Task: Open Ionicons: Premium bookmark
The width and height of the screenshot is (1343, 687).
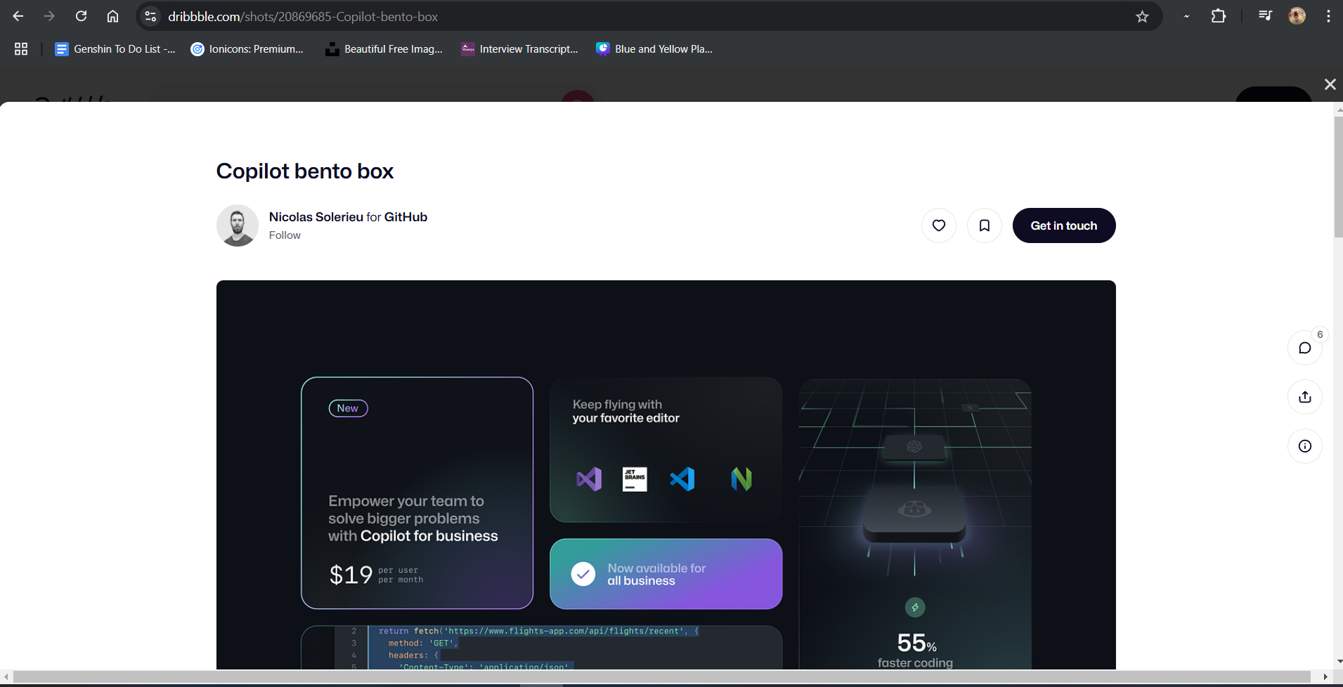Action: tap(247, 49)
